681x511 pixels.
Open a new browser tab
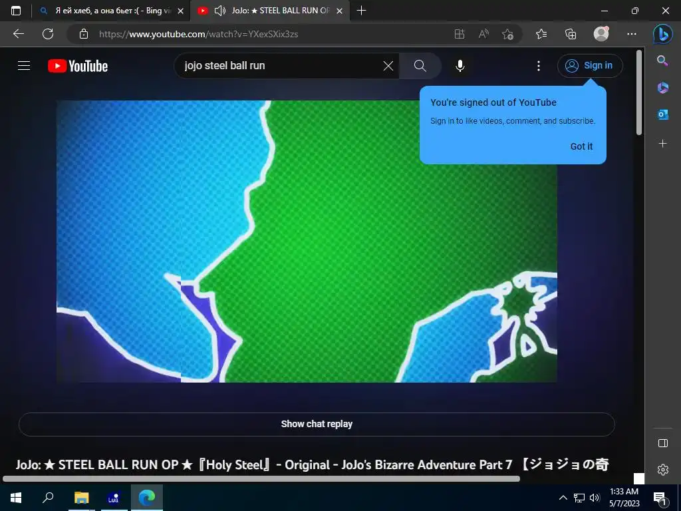(361, 11)
